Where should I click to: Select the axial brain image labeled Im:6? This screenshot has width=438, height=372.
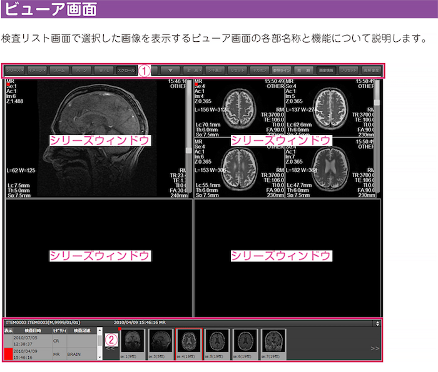pos(240,168)
